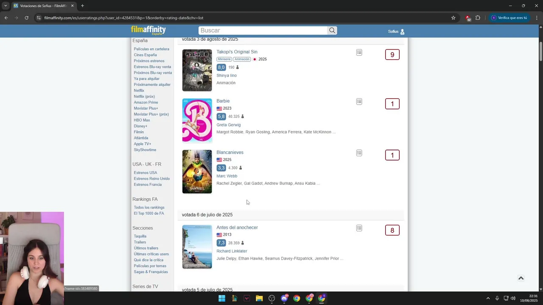Image resolution: width=543 pixels, height=305 pixels.
Task: Open File Explorer from taskbar
Action: (259, 298)
